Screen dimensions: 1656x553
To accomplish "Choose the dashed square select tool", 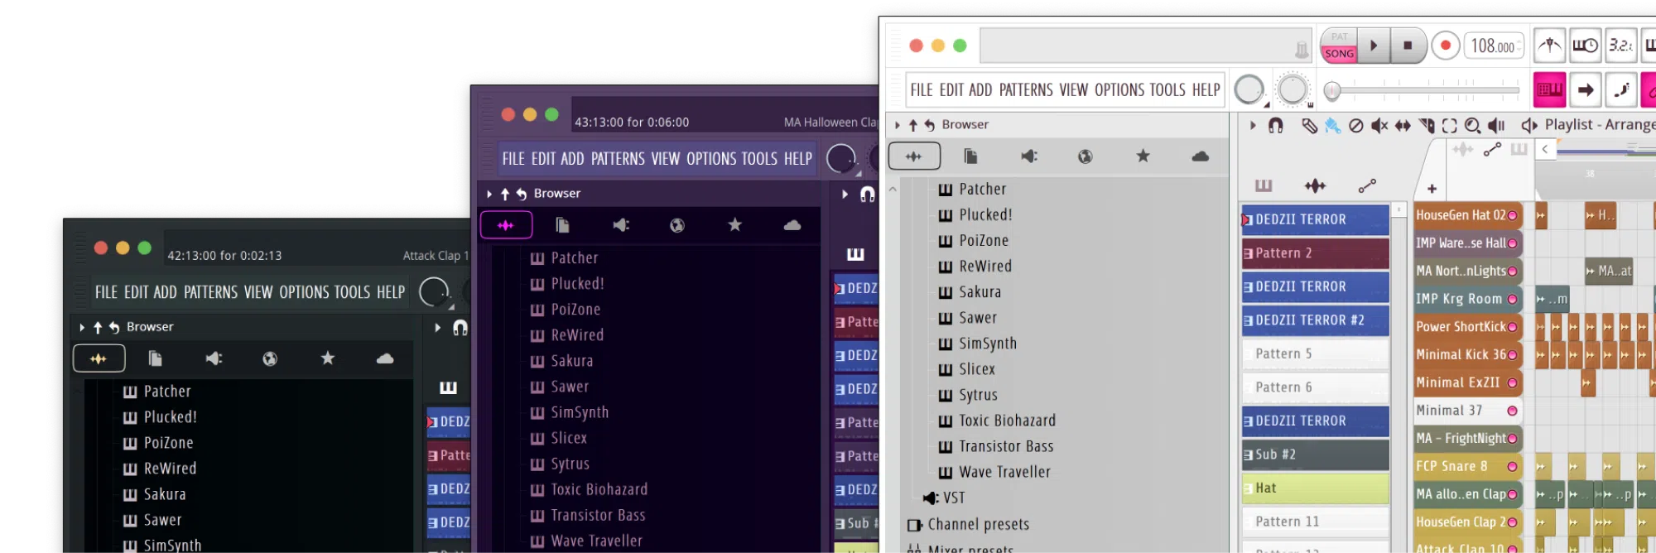I will pyautogui.click(x=1449, y=126).
